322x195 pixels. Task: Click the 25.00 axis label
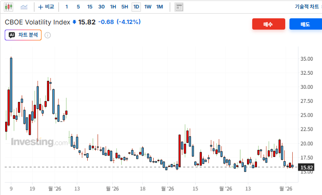pos(306,115)
